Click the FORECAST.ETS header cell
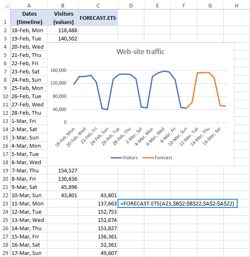250x257 pixels. coord(98,18)
